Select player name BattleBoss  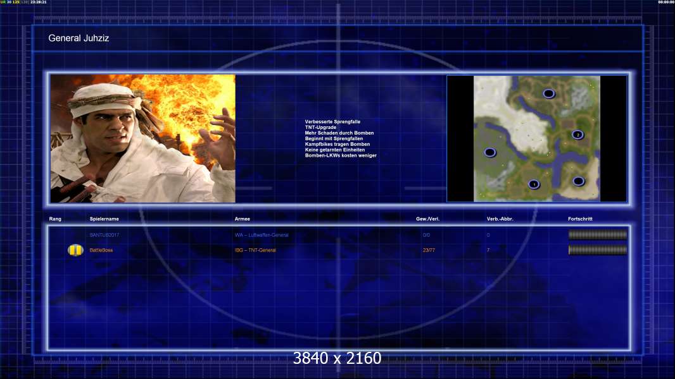point(101,250)
